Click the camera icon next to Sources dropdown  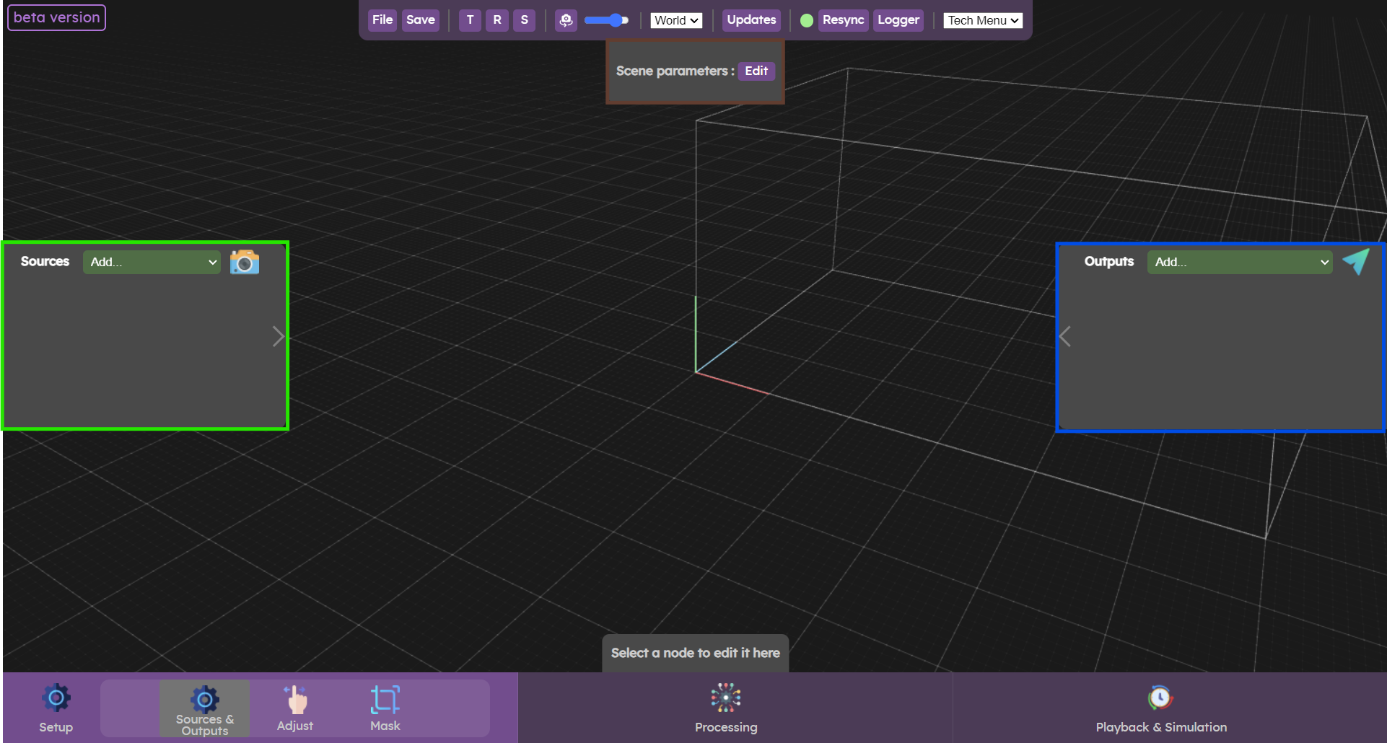click(x=244, y=261)
